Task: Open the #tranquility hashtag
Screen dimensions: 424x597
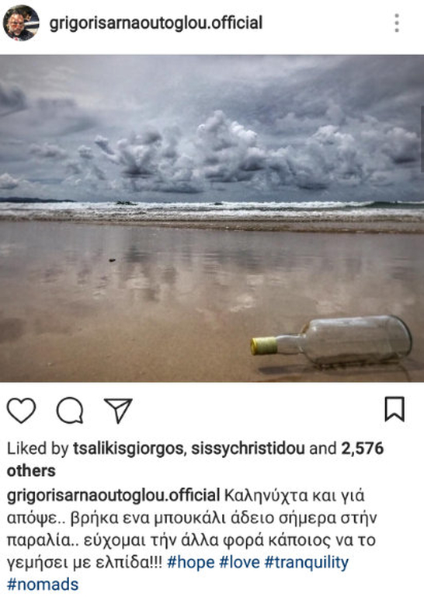Action: tap(307, 562)
